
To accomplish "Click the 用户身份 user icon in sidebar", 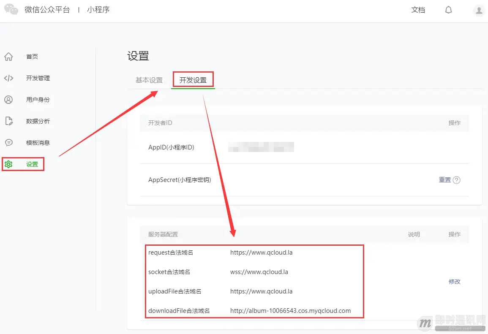I will click(x=8, y=99).
